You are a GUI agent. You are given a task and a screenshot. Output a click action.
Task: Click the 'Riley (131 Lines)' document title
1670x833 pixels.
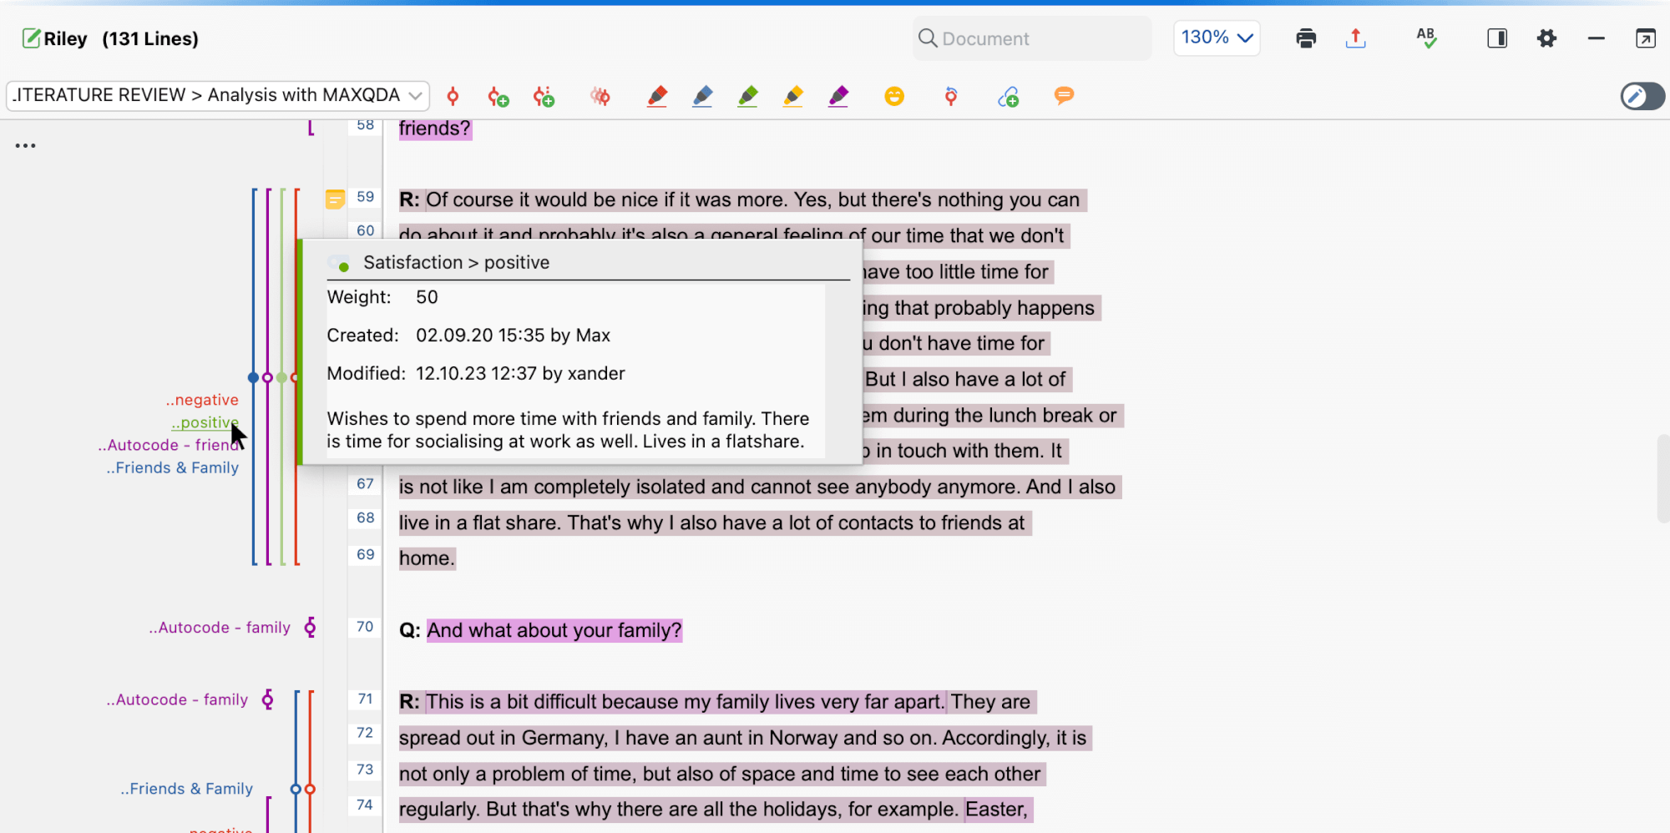[121, 38]
